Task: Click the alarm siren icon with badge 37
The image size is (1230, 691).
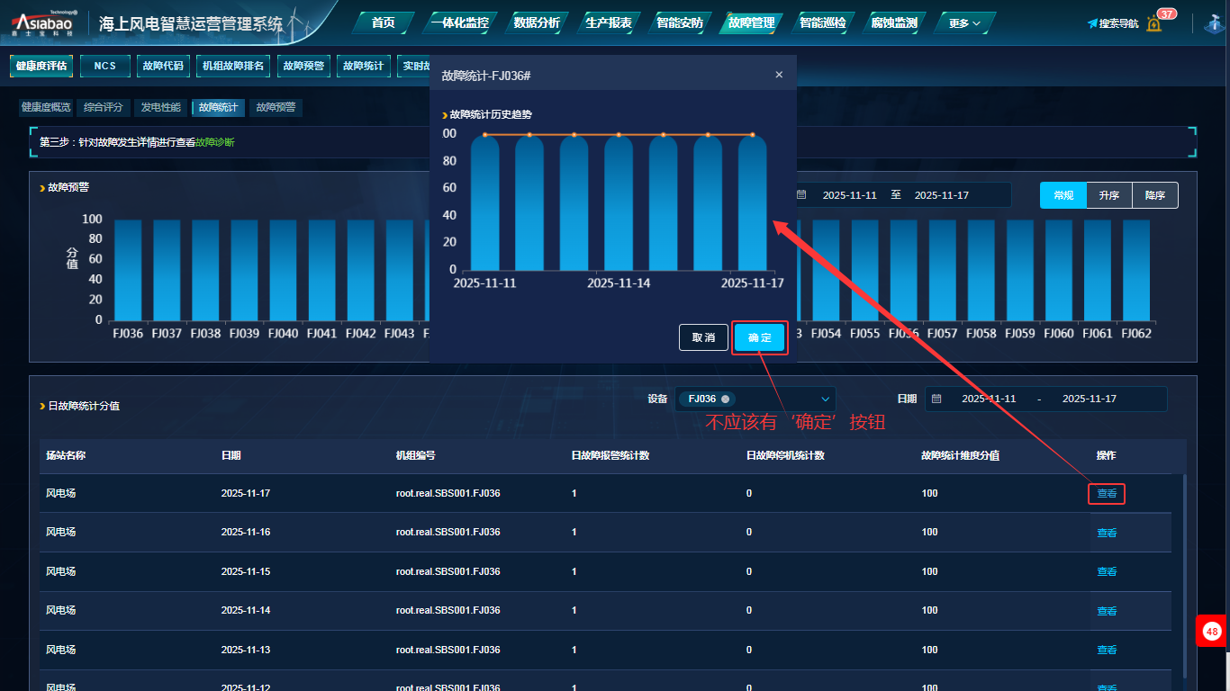Action: tap(1154, 23)
